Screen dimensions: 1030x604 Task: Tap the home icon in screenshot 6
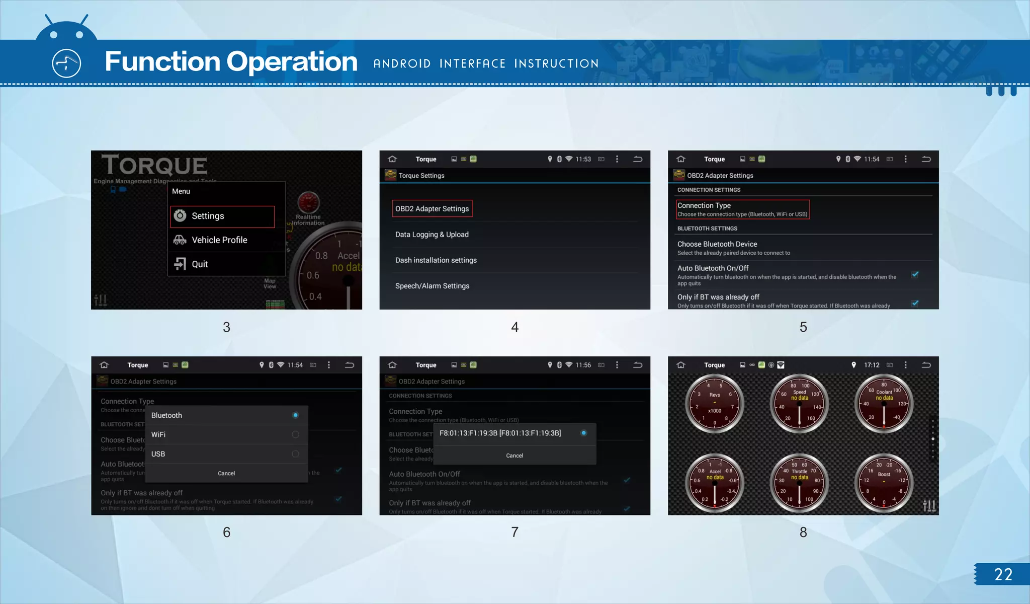pos(104,365)
